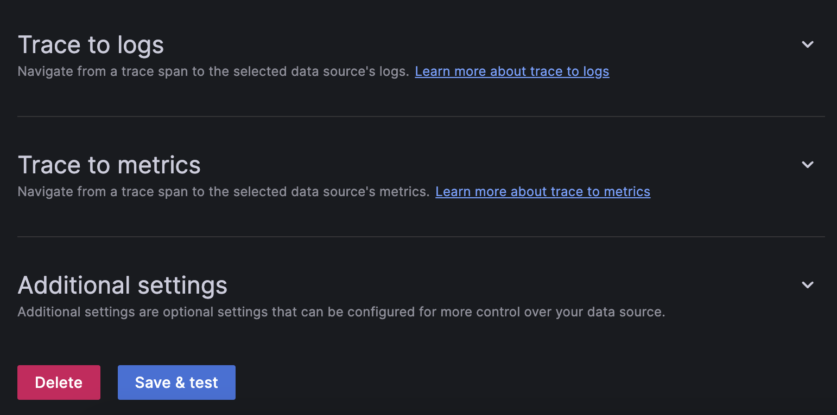
Task: Click the Additional settings description text
Action: tap(341, 312)
